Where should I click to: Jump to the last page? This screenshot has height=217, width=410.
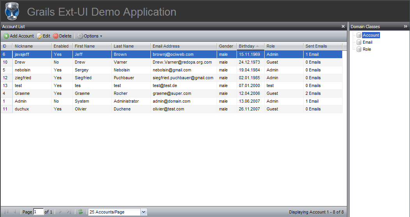pos(69,212)
